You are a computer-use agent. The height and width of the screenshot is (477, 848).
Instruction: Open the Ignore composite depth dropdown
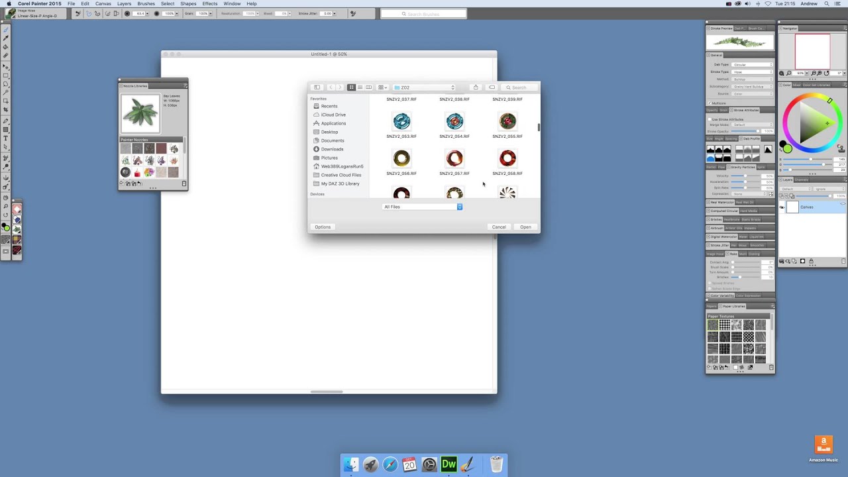tap(829, 189)
